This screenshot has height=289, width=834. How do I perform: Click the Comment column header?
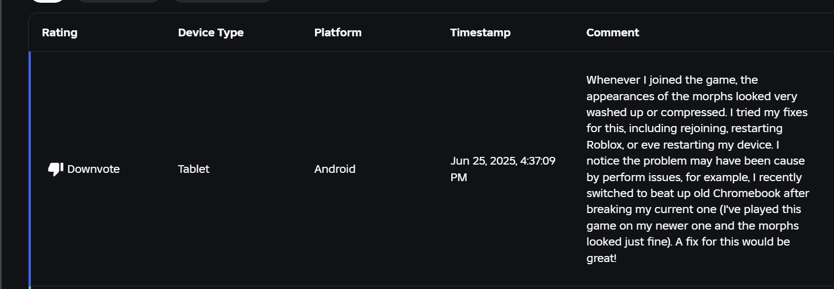[612, 32]
